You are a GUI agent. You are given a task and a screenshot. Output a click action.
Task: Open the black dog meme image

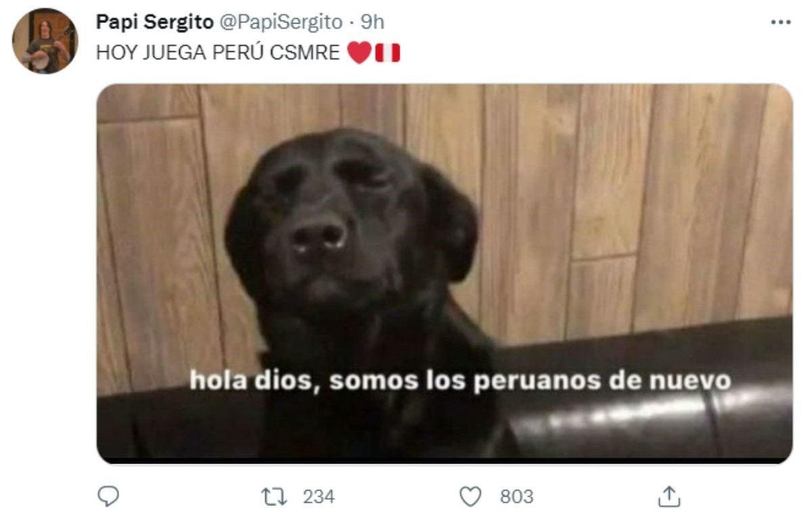444,274
